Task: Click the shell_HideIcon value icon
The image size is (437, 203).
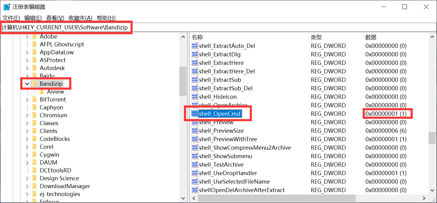Action: point(194,97)
